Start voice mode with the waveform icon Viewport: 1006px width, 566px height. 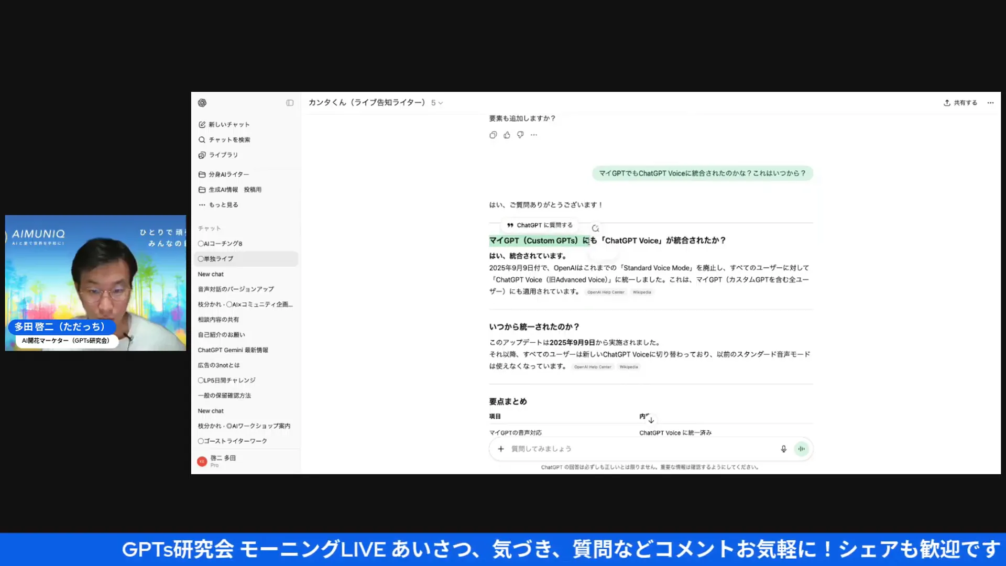801,449
